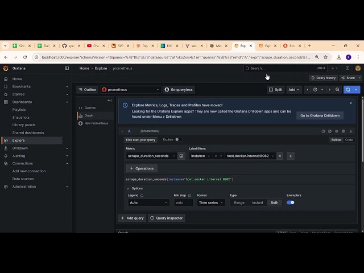Add a label filter plus button
This screenshot has height=273, width=364.
tap(291, 156)
